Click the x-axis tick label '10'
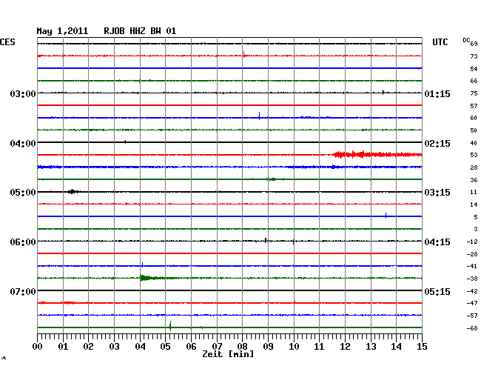 coord(294,347)
